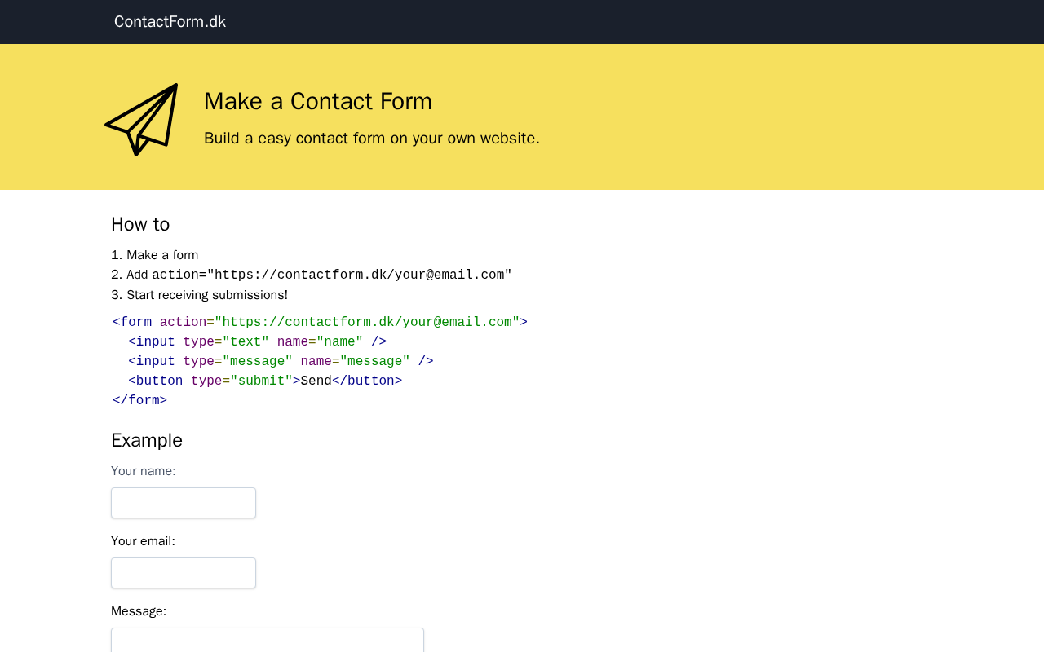Click the "Your name:" label
Image resolution: width=1044 pixels, height=652 pixels.
coord(144,471)
